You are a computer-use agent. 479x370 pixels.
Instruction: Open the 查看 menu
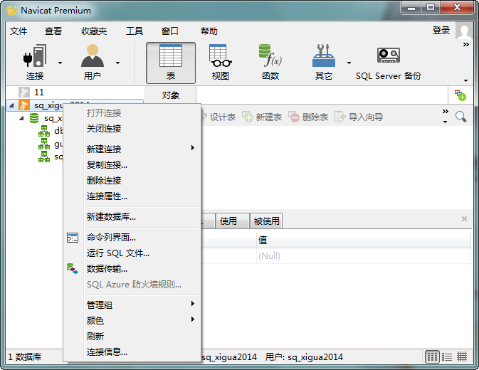[53, 31]
